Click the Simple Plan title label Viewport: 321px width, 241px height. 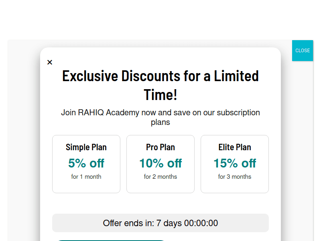coord(86,147)
